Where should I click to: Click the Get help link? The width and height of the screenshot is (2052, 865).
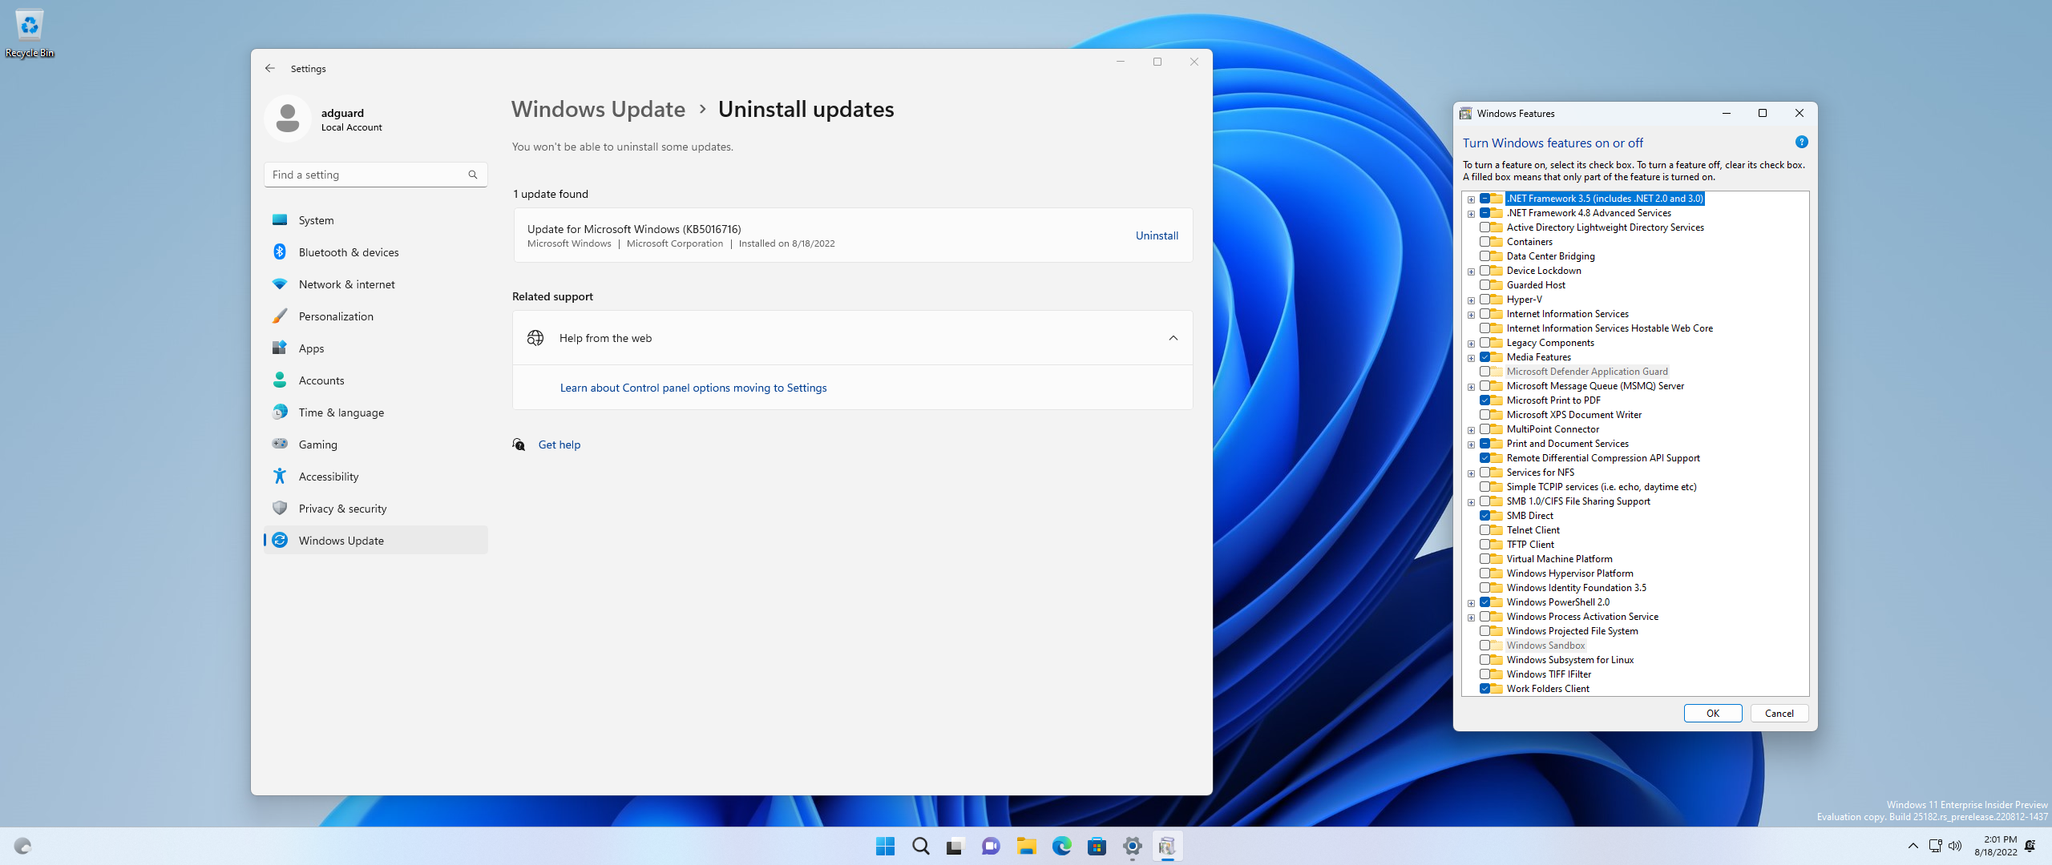[x=559, y=445]
